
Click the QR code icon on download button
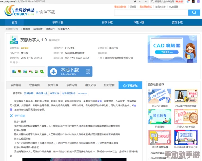coord(88,71)
